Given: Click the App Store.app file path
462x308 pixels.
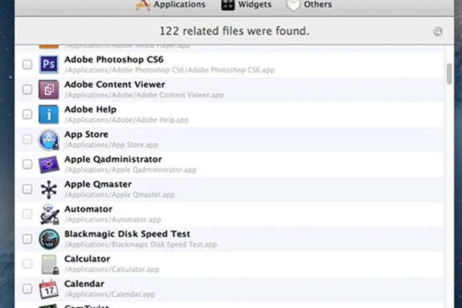Looking at the screenshot, I should point(111,145).
